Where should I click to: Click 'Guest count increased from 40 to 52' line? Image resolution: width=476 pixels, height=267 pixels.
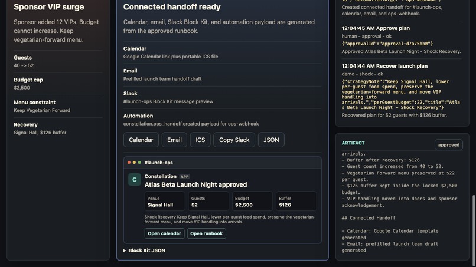point(393,166)
